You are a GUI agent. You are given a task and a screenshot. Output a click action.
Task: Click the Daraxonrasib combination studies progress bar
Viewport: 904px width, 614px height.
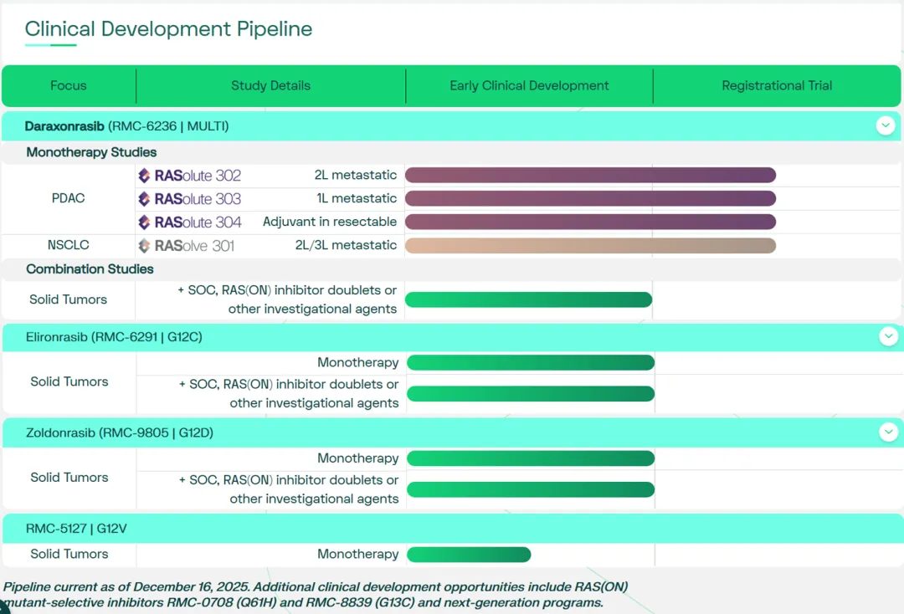pyautogui.click(x=528, y=299)
